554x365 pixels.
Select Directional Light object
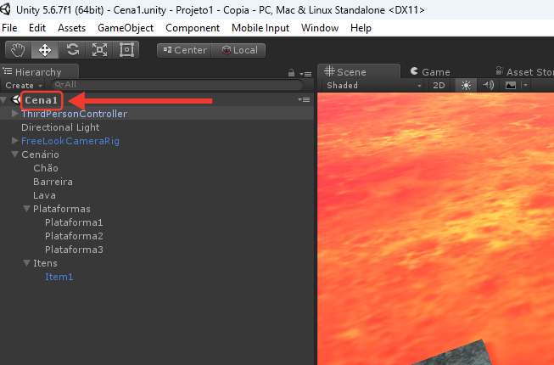tap(60, 127)
